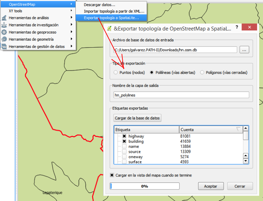The width and height of the screenshot is (263, 201).
Task: Choose Descargar datos menu entry
Action: (x=100, y=5)
